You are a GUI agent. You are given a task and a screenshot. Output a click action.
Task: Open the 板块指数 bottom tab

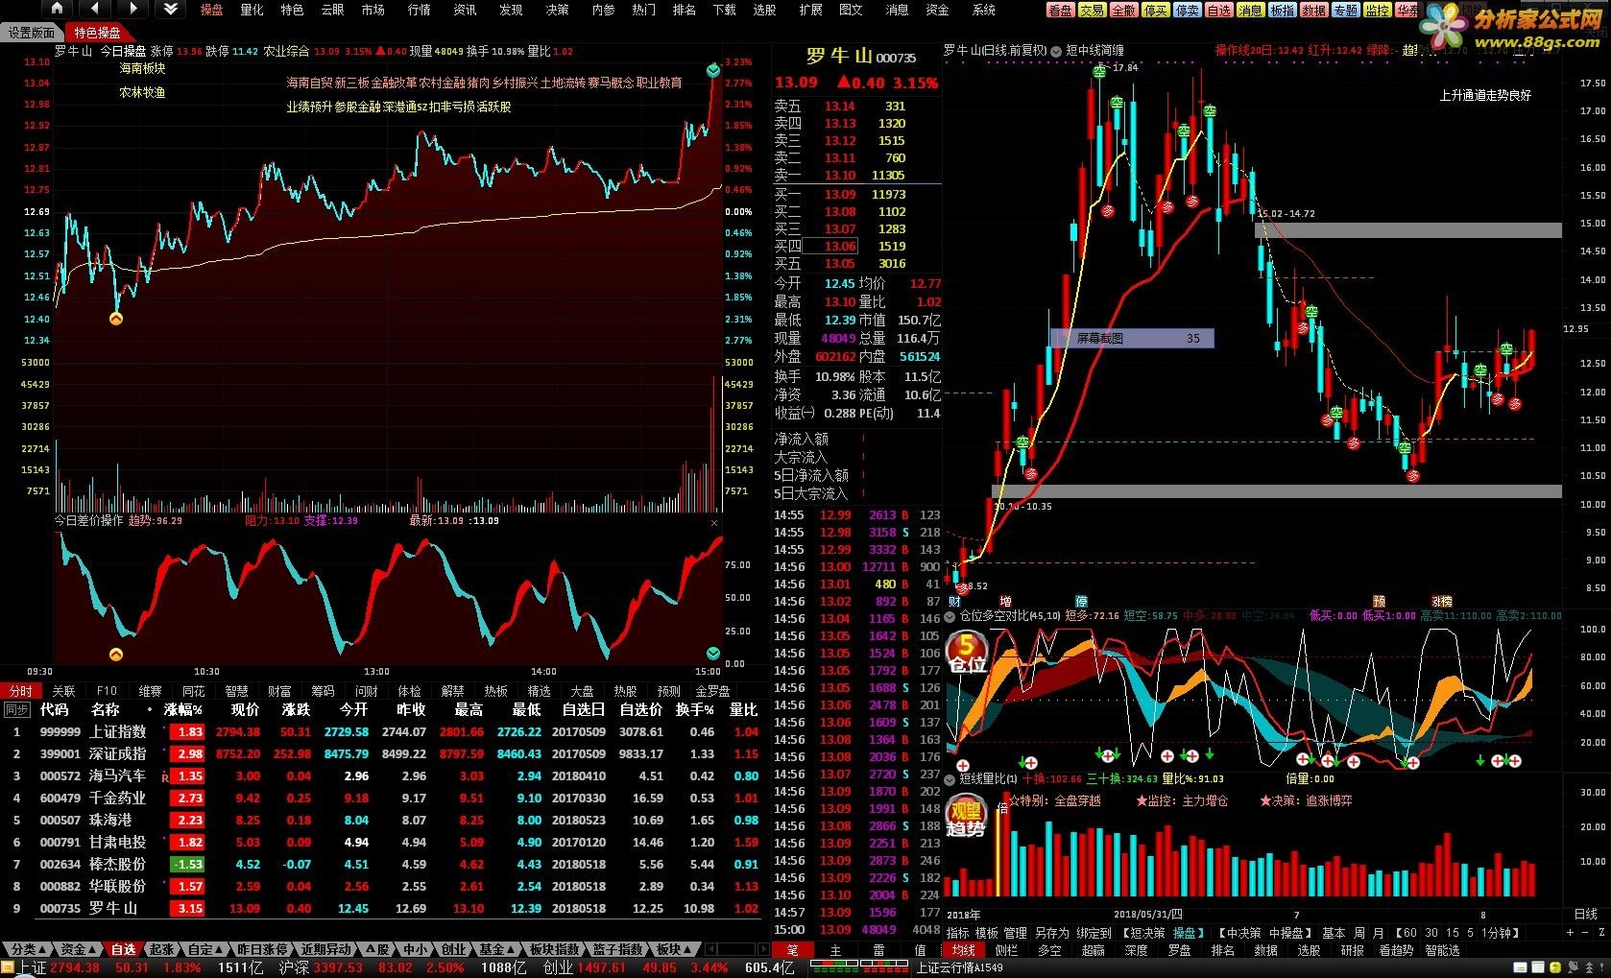[x=555, y=949]
